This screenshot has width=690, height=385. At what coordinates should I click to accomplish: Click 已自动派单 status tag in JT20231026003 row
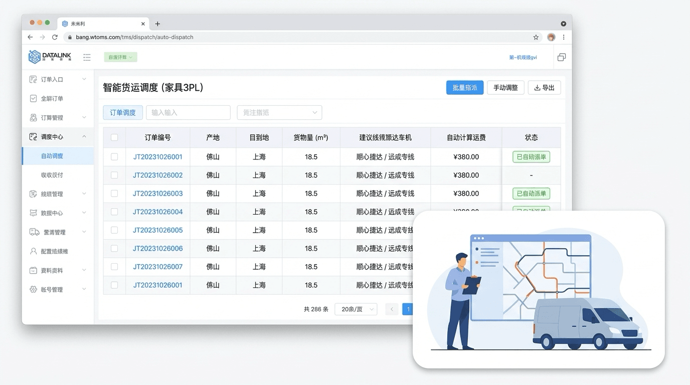531,194
